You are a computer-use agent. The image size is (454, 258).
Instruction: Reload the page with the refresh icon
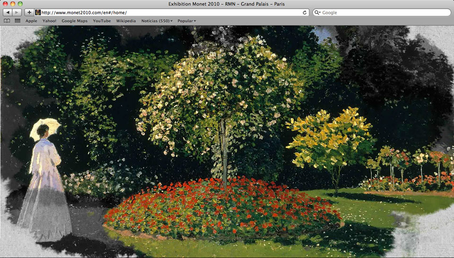305,12
